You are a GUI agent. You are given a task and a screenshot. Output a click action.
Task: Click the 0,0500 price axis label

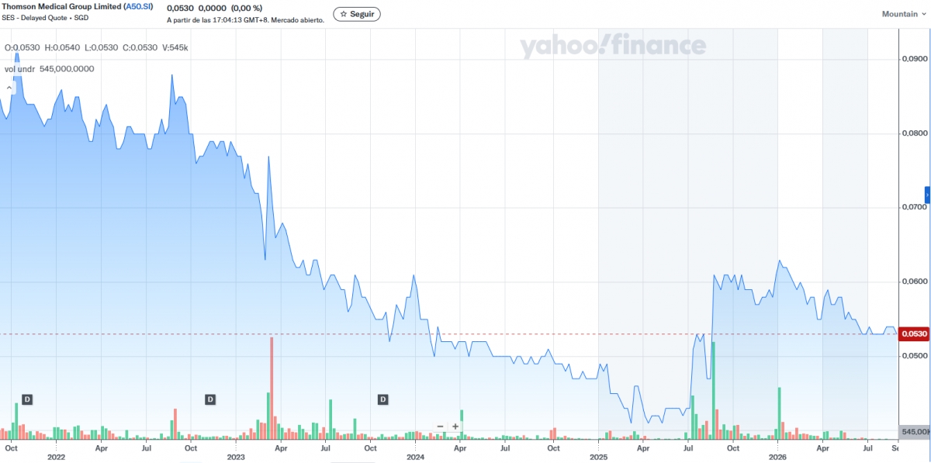coord(914,356)
